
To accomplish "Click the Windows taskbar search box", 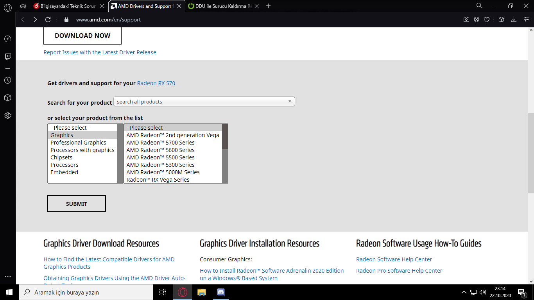I will (x=86, y=292).
